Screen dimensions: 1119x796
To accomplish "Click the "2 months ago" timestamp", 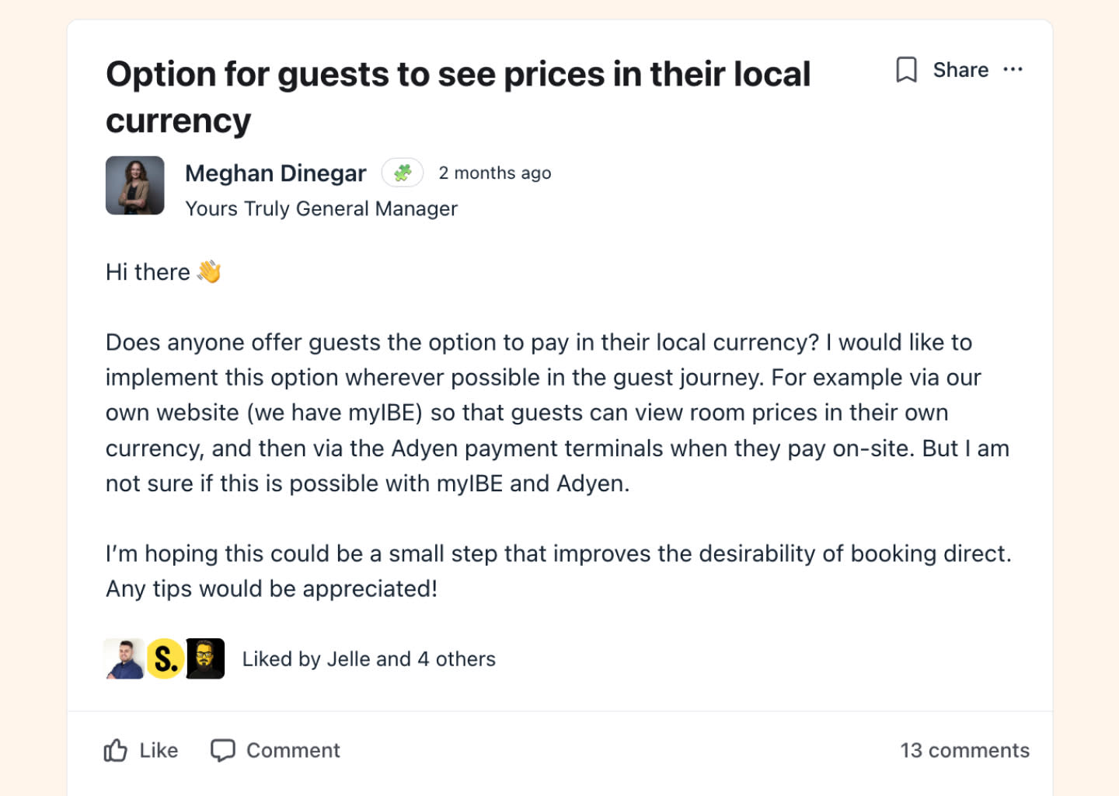I will coord(494,173).
